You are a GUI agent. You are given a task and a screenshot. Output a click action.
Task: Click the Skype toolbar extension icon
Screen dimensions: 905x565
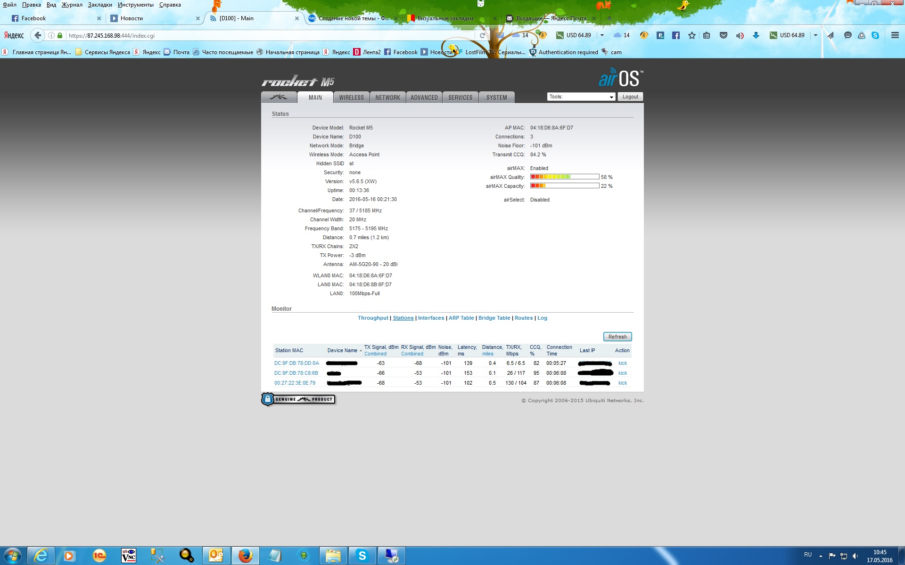(875, 35)
